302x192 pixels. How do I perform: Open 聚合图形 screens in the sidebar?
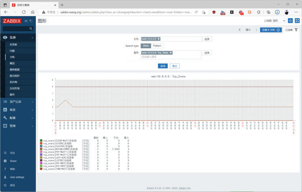point(15,76)
